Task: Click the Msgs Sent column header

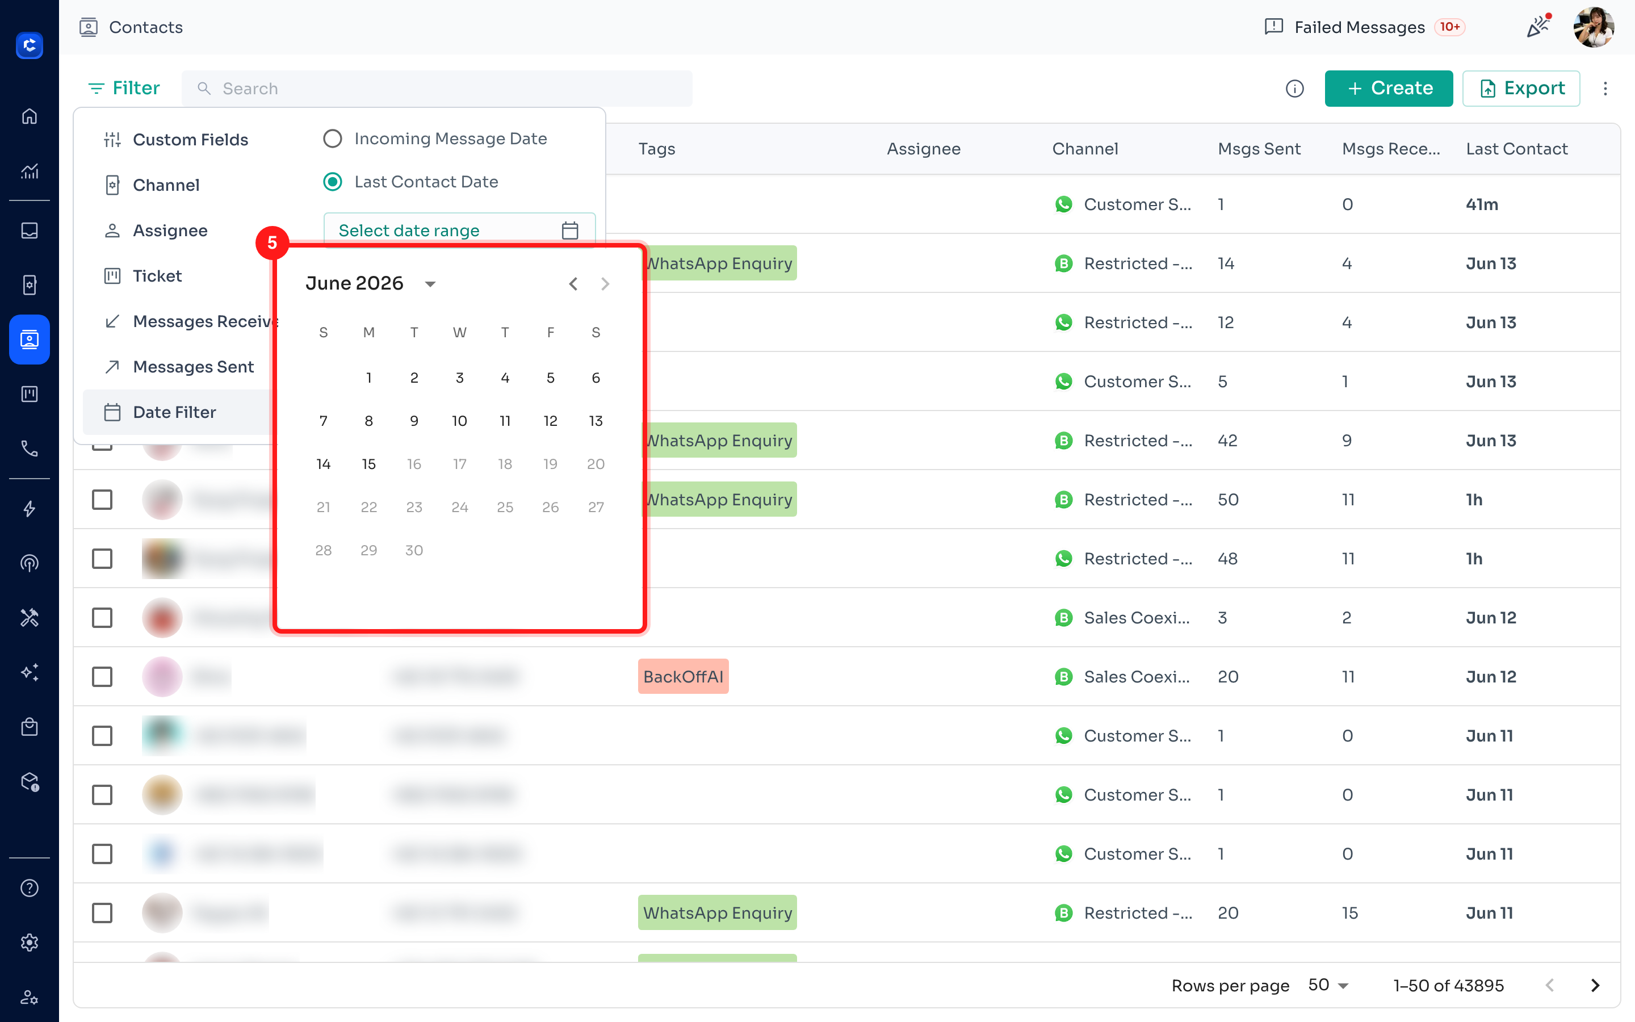Action: [x=1259, y=149]
